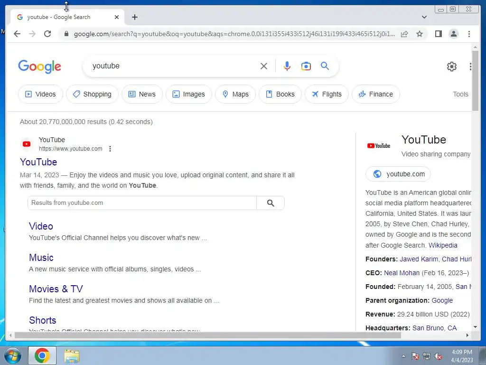Click the Chrome taskbar icon
The image size is (486, 365).
click(x=42, y=355)
